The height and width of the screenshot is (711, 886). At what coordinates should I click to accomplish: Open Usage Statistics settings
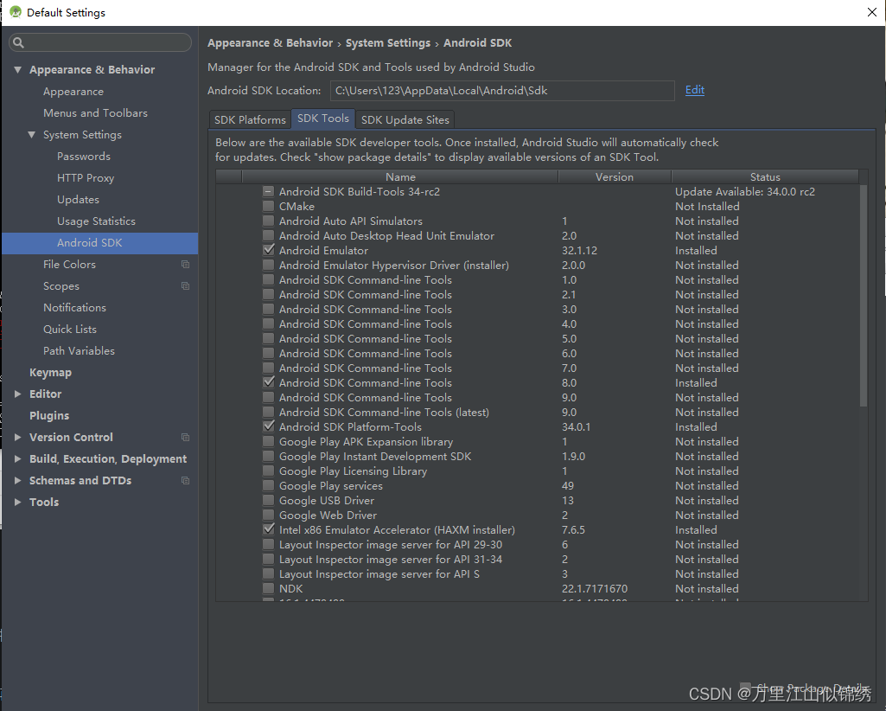pyautogui.click(x=96, y=221)
